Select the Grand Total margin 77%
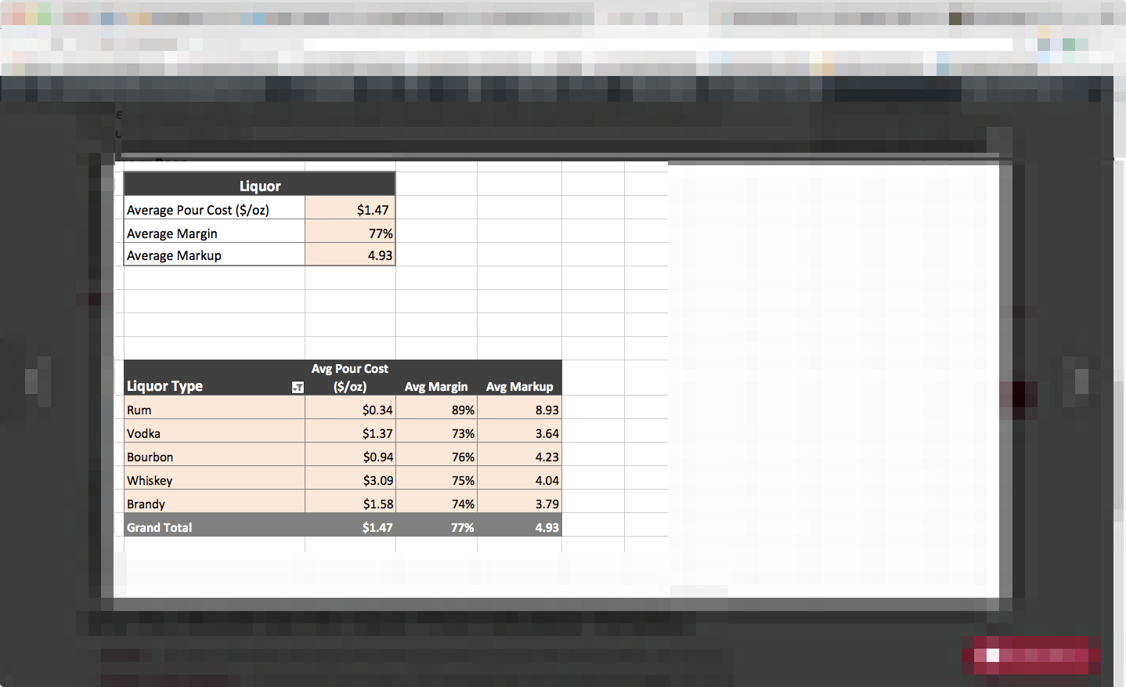The height and width of the screenshot is (687, 1126). (436, 525)
